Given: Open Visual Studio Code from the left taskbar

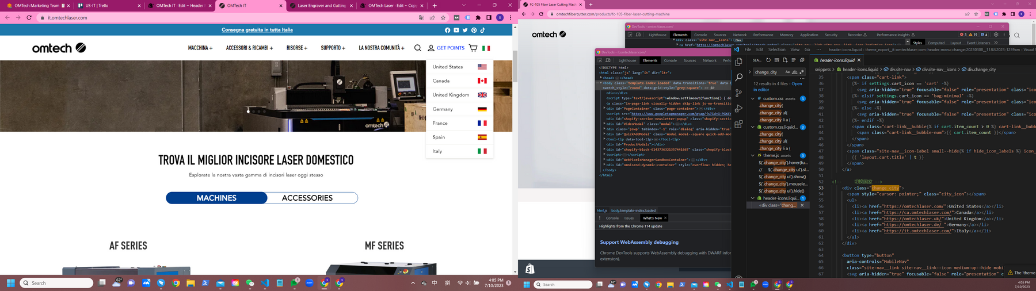Looking at the screenshot, I should [265, 283].
